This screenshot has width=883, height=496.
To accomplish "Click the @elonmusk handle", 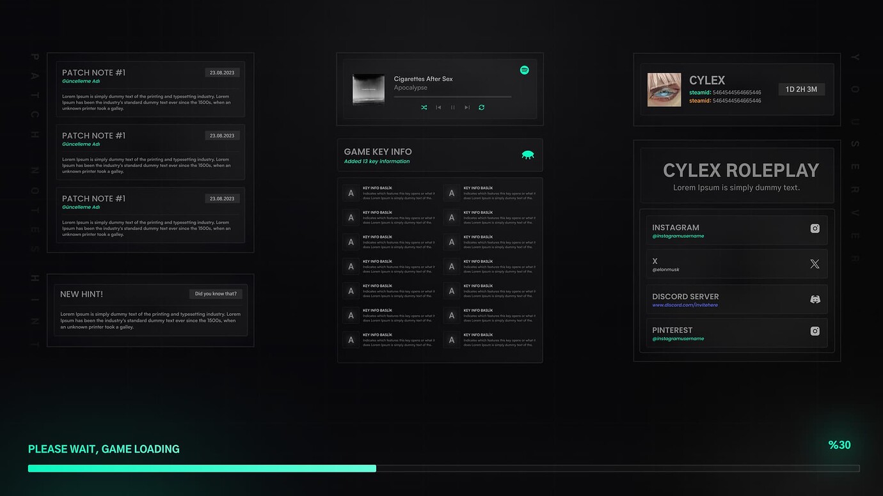I will coord(665,269).
